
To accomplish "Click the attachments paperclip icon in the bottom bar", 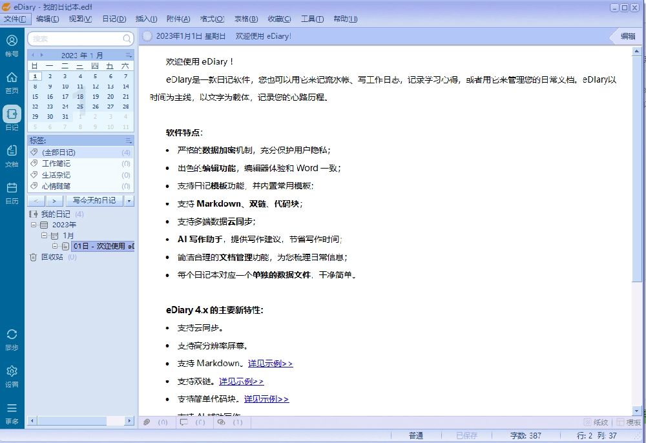I will click(147, 422).
